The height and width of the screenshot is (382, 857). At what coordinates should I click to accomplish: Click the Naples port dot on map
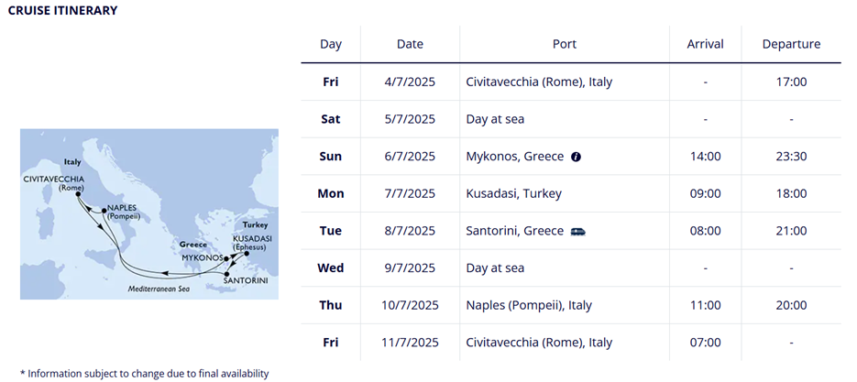click(104, 211)
